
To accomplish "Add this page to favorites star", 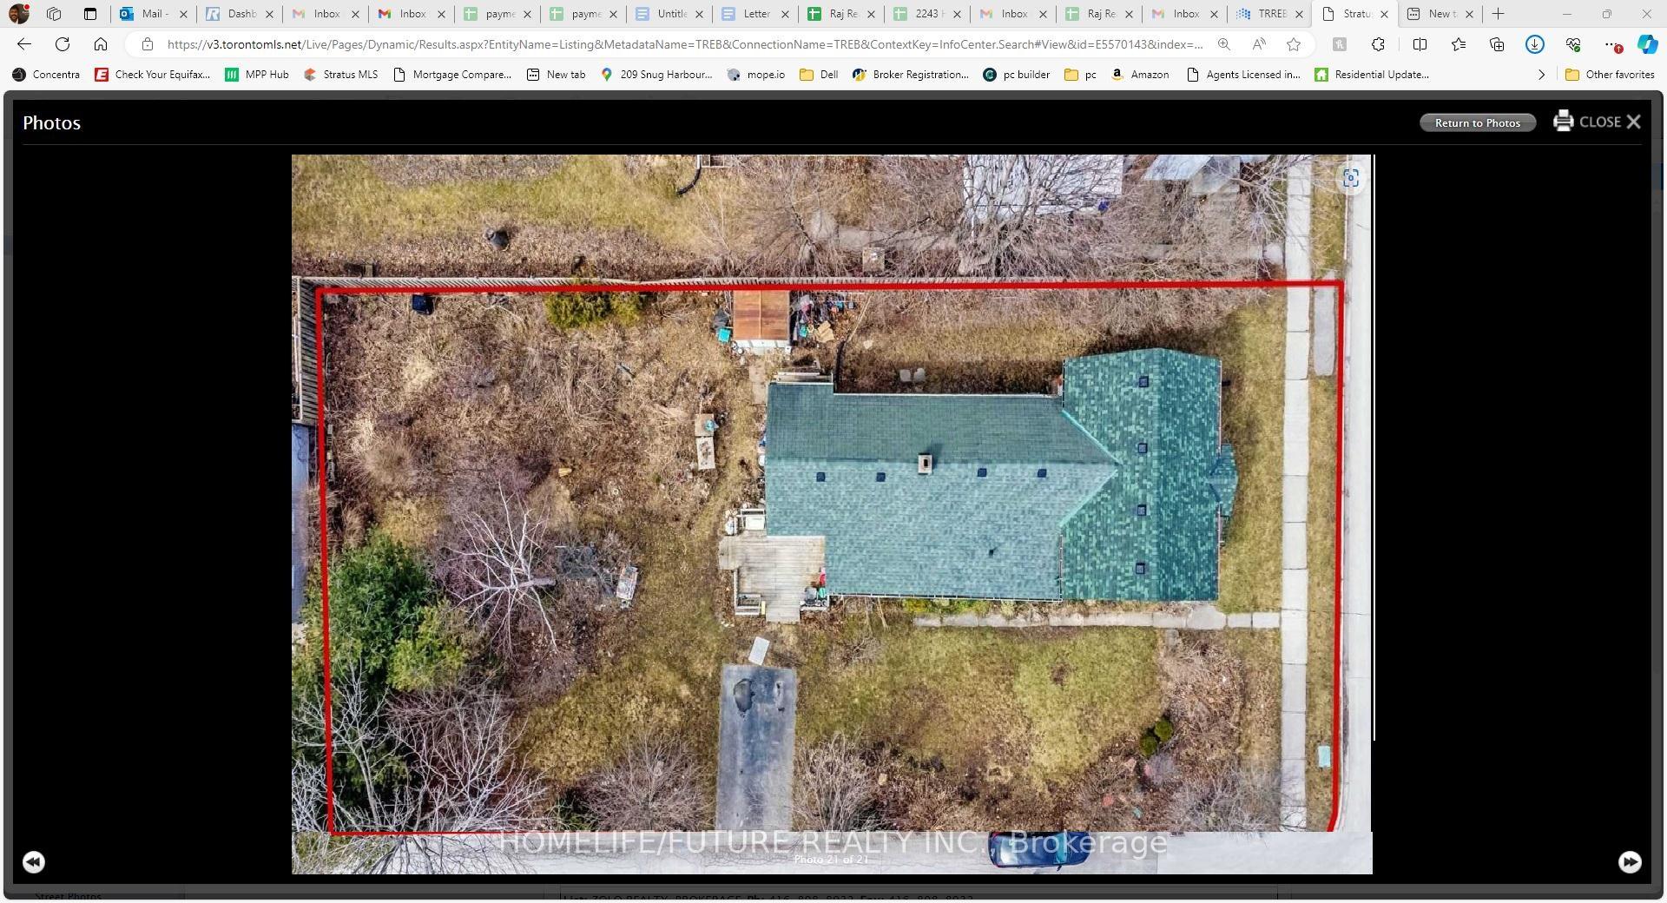I will click(x=1294, y=44).
